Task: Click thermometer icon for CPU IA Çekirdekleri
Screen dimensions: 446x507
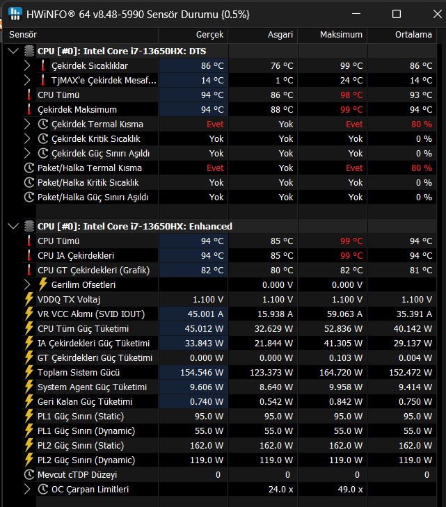Action: [x=29, y=255]
